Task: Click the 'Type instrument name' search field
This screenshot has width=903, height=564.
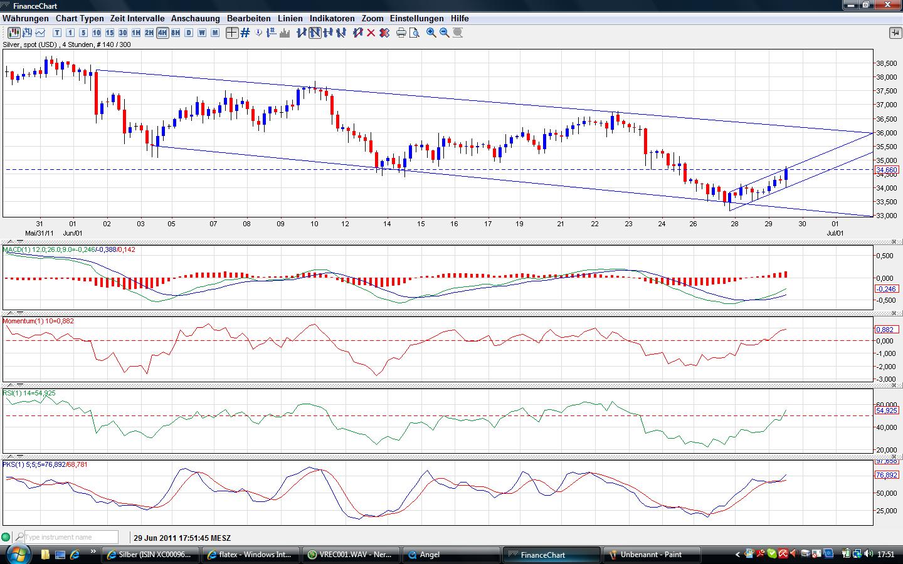Action: [x=70, y=537]
